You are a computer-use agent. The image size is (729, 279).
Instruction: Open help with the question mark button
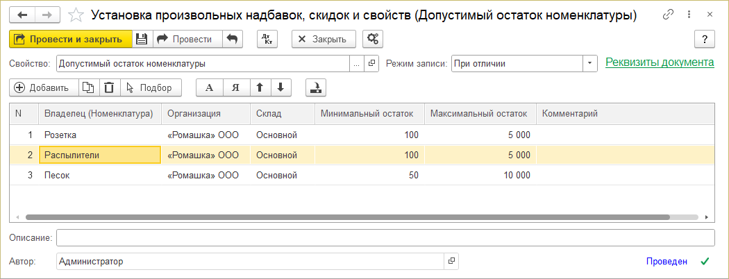(x=705, y=39)
